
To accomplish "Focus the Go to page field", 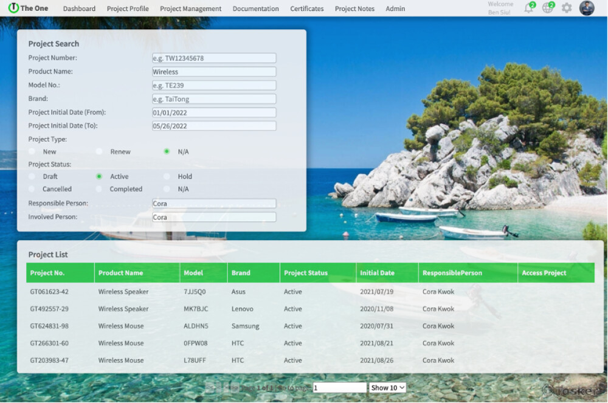I will coord(340,388).
